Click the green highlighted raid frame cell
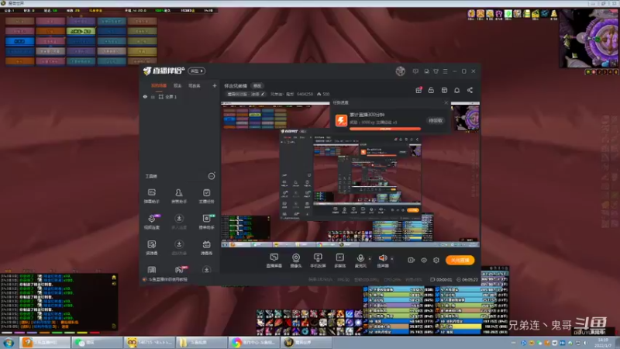620x349 pixels. [x=81, y=31]
